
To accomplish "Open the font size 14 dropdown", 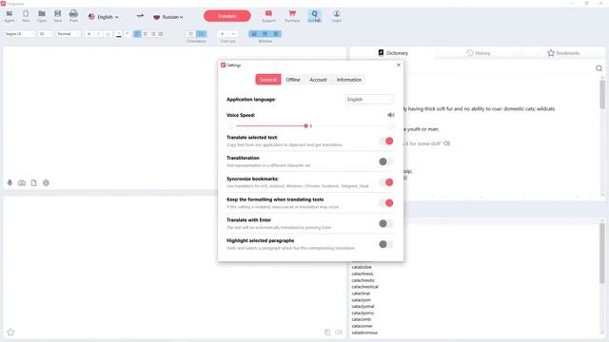I will click(45, 34).
